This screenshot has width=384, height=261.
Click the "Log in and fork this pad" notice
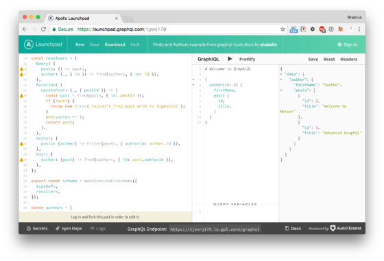[106, 217]
